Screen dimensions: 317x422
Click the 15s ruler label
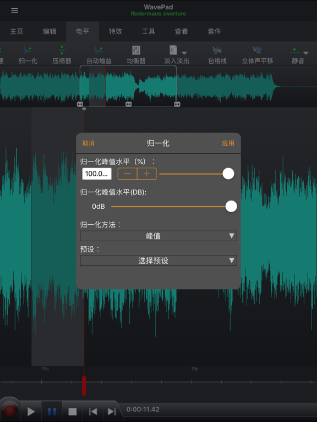click(195, 369)
